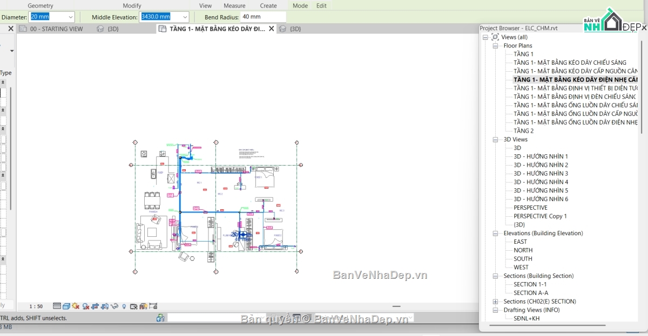Click the plan view icon on TẦNG 1 tab
The width and height of the screenshot is (648, 336).
(x=163, y=29)
